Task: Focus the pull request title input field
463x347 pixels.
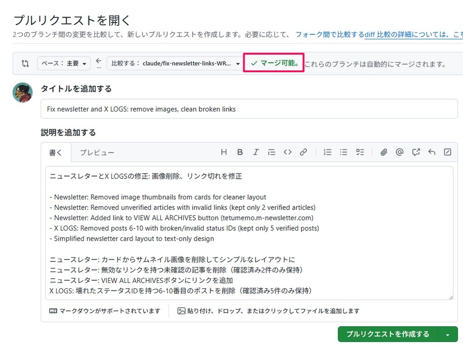Action: (249, 109)
